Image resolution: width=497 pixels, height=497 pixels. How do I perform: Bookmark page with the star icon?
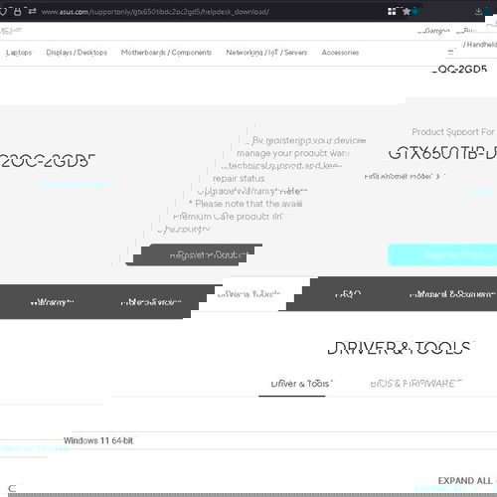pyautogui.click(x=407, y=12)
